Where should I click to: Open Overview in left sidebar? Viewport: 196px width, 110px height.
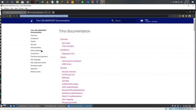coord(34,35)
